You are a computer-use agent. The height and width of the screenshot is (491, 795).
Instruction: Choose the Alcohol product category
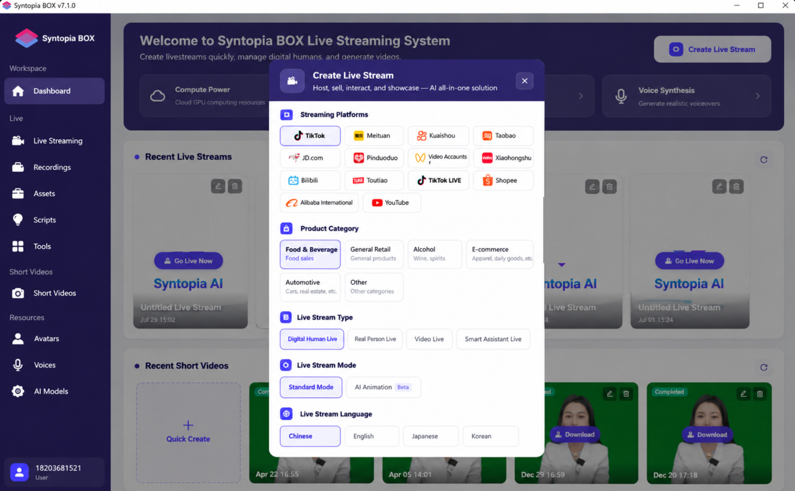(x=435, y=254)
